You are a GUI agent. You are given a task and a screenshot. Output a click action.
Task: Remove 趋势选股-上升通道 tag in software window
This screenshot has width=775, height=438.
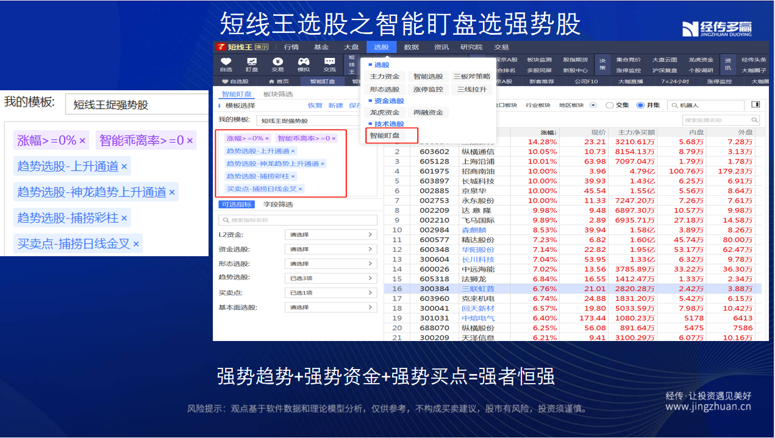click(293, 151)
